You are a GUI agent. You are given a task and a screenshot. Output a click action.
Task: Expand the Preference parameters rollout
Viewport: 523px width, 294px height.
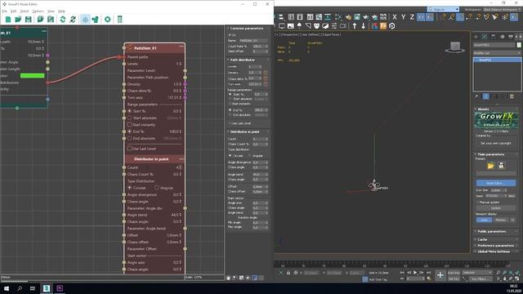[x=496, y=245]
